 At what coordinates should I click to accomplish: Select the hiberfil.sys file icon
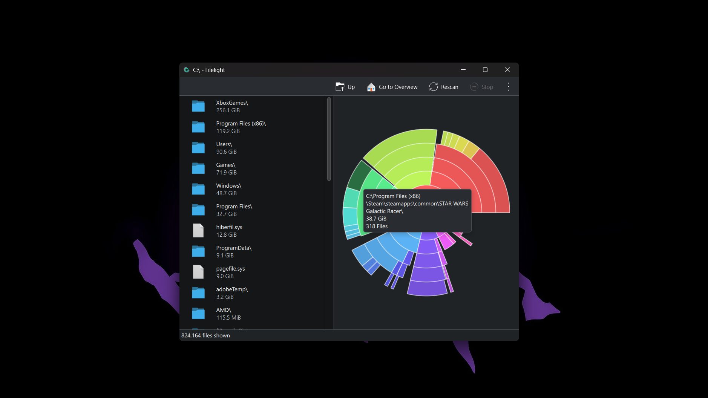point(198,231)
